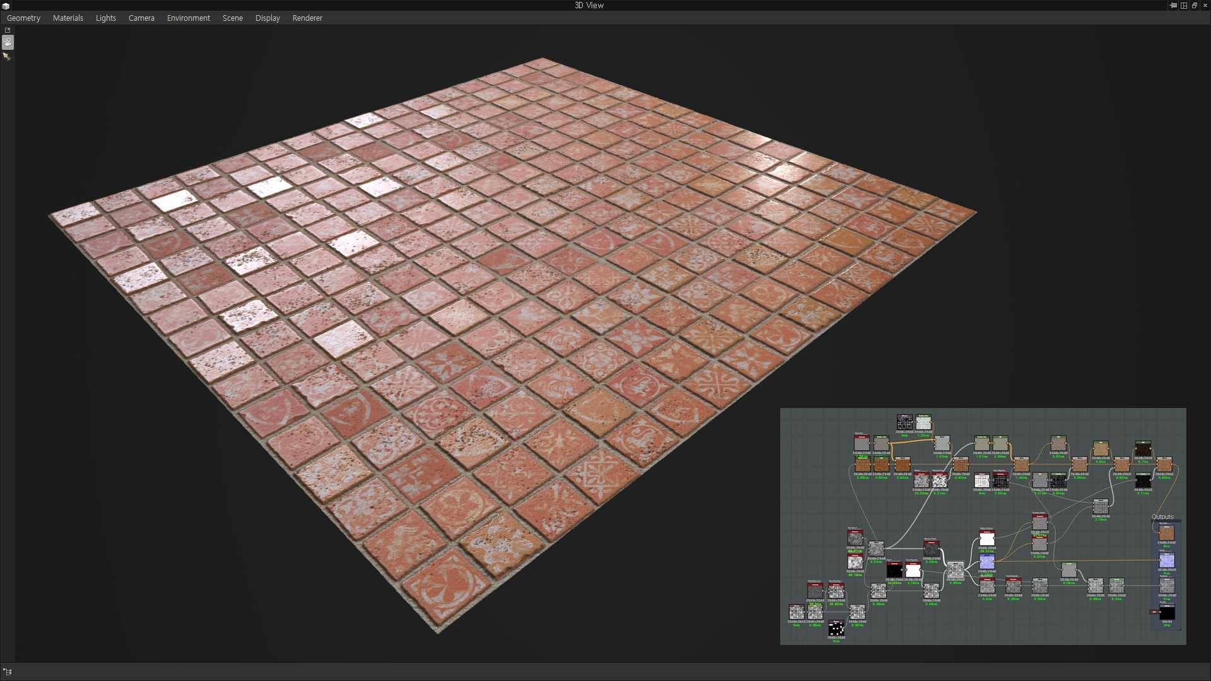Open the Geometry menu
The width and height of the screenshot is (1211, 681).
point(23,18)
